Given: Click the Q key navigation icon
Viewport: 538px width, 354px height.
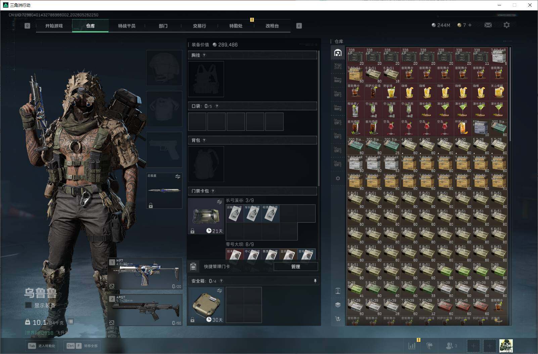Looking at the screenshot, I should click(27, 25).
